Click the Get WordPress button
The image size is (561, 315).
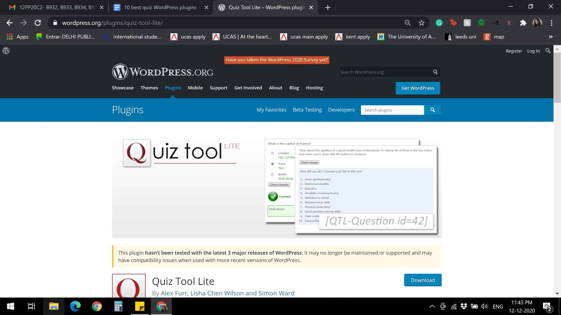(x=418, y=88)
